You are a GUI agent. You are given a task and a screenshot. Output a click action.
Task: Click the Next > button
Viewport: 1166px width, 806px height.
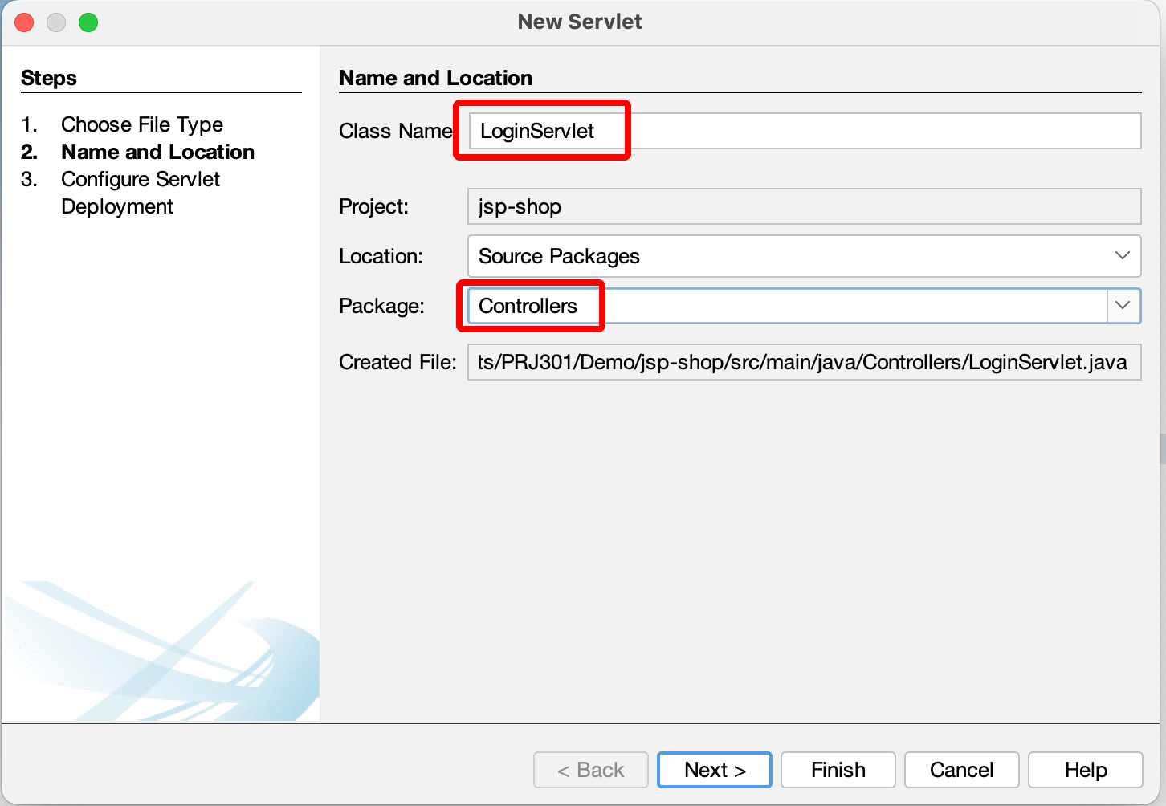click(715, 770)
